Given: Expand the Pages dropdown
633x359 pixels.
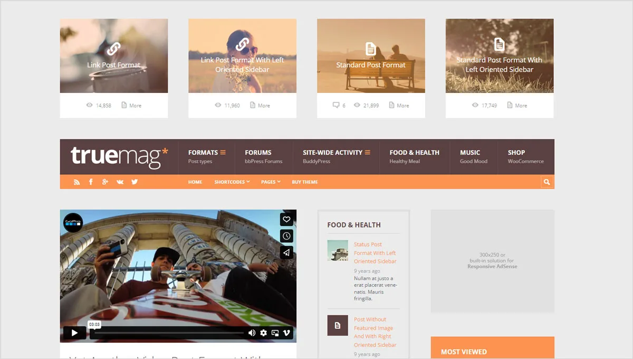Looking at the screenshot, I should 271,182.
